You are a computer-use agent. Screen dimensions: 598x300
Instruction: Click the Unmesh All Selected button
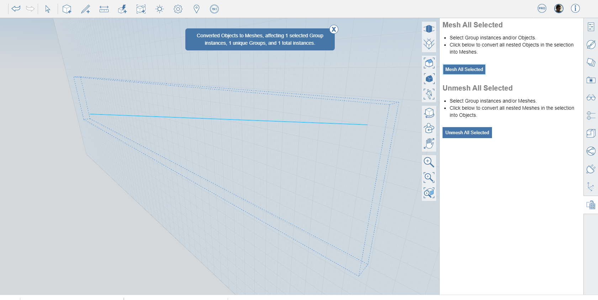[467, 133]
